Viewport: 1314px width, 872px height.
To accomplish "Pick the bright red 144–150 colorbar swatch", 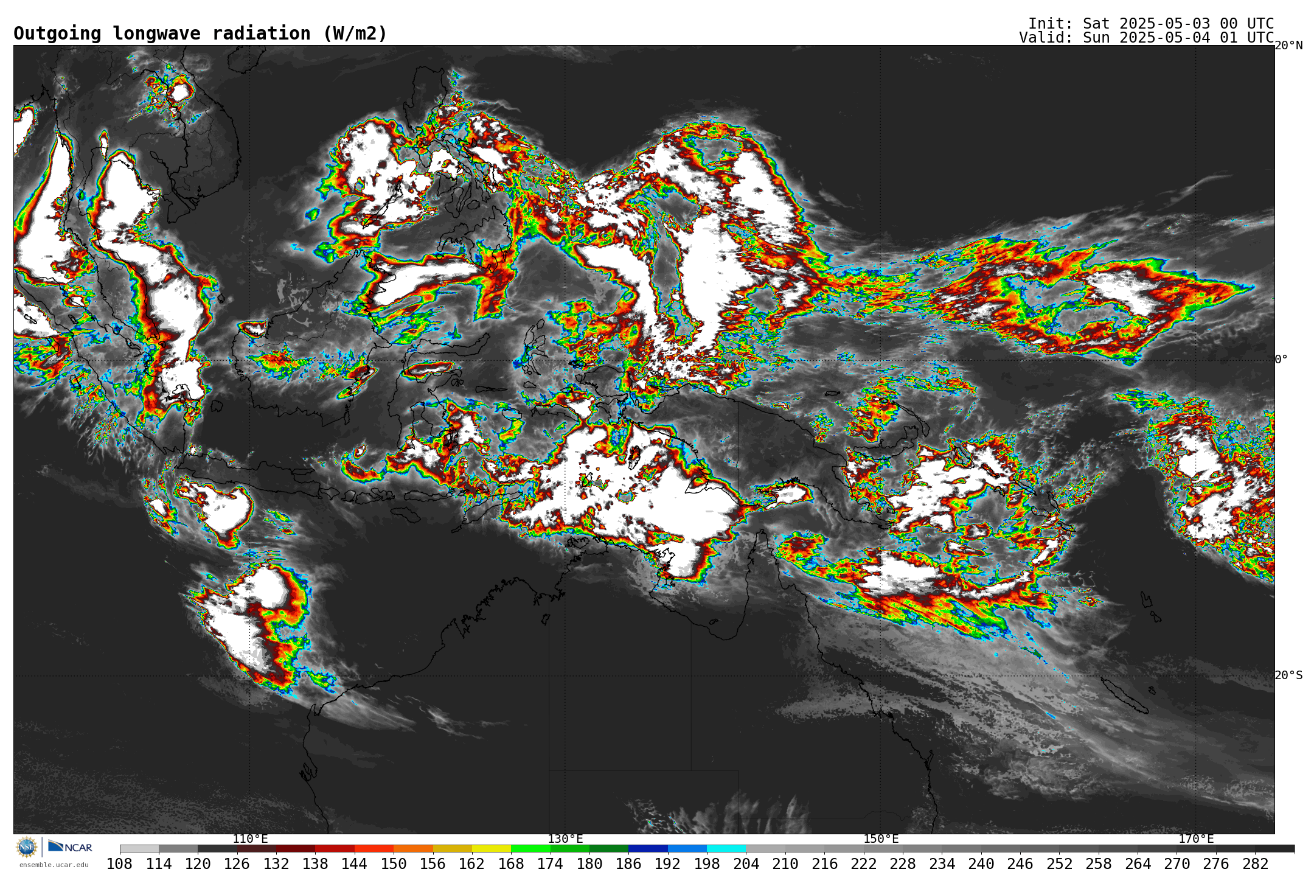I will point(374,849).
